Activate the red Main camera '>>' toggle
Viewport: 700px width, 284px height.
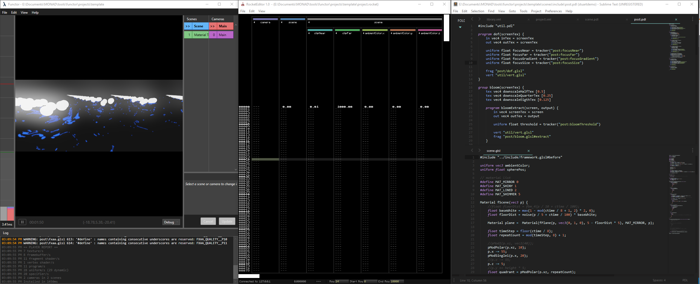pos(212,26)
